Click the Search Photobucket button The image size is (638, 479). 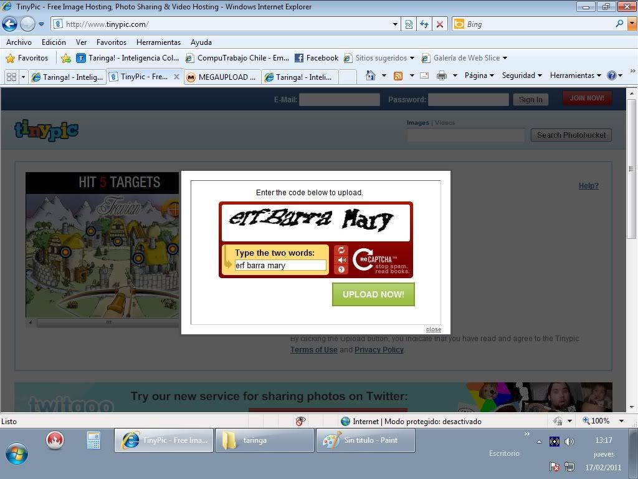point(571,135)
